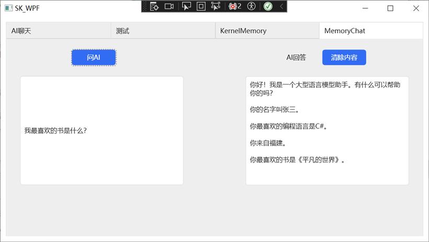Viewport: 429px width, 242px height.
Task: Select the MemoryChat tab
Action: tap(371, 31)
